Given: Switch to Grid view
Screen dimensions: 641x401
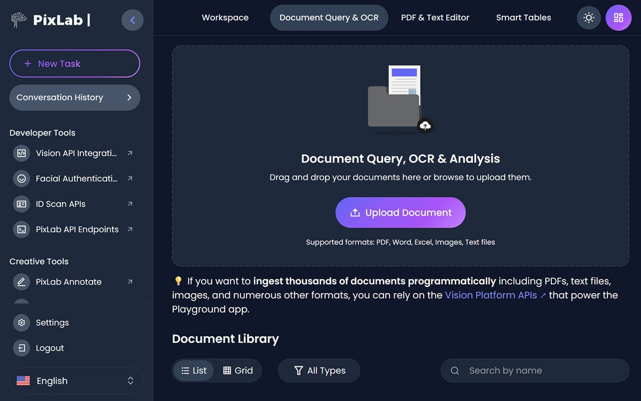Looking at the screenshot, I should click(x=238, y=370).
